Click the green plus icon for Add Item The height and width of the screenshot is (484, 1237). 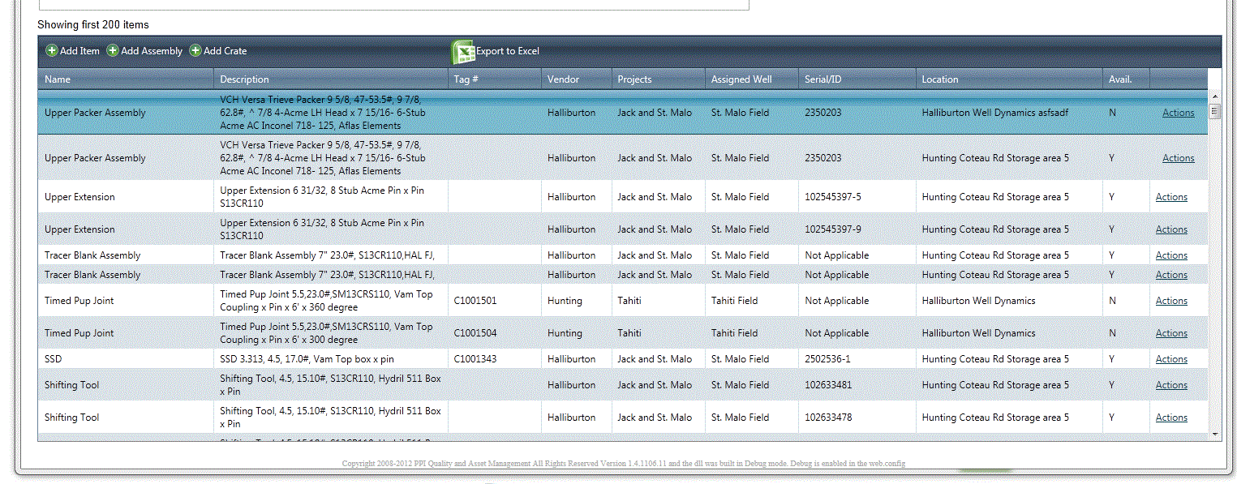[52, 50]
